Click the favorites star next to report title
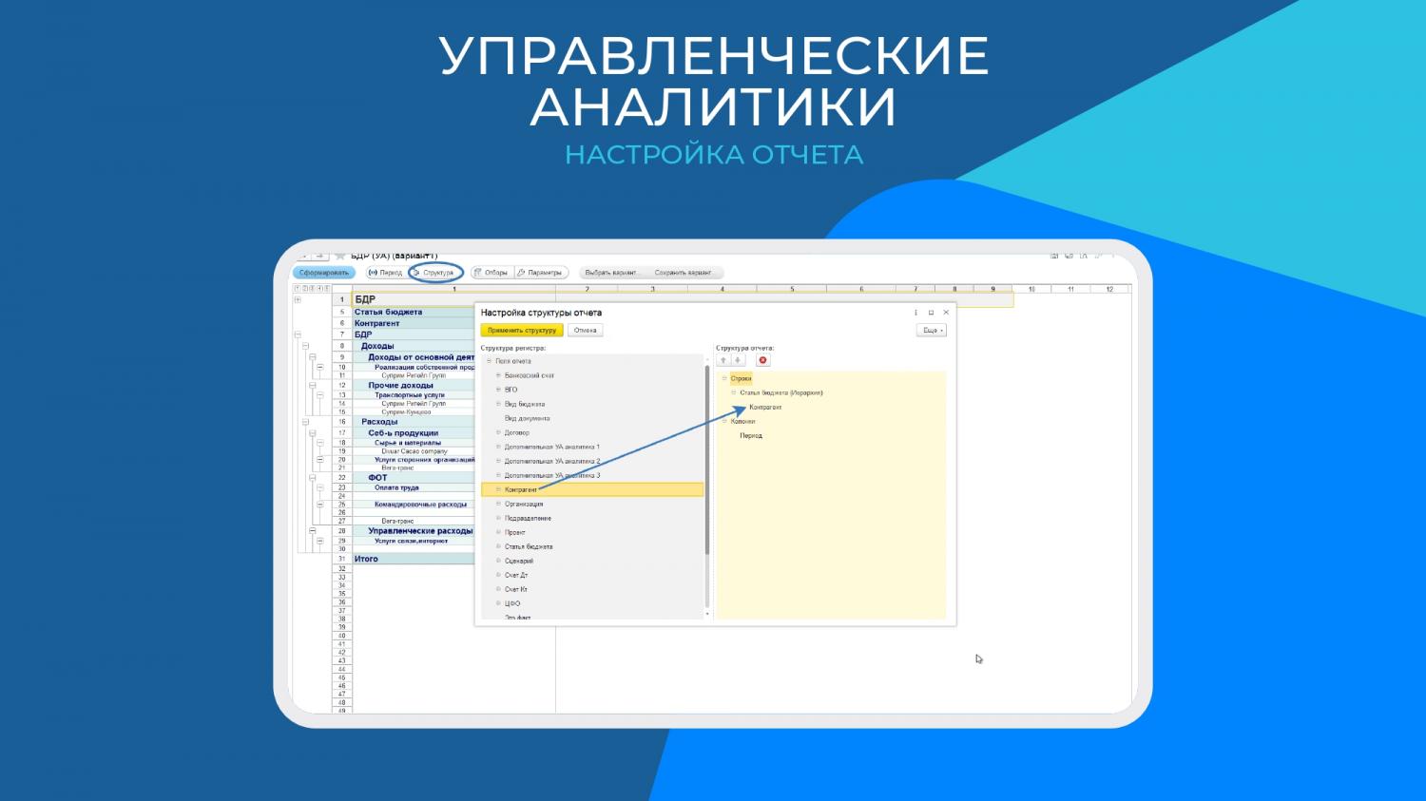The height and width of the screenshot is (801, 1426). pyautogui.click(x=339, y=256)
